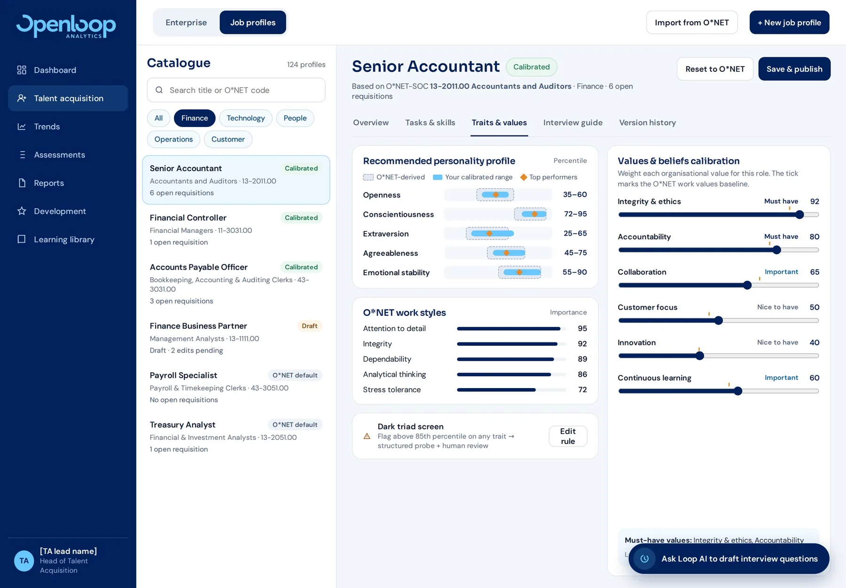Select the Job profiles toggle tab
Screen dimensions: 846x588
click(253, 23)
